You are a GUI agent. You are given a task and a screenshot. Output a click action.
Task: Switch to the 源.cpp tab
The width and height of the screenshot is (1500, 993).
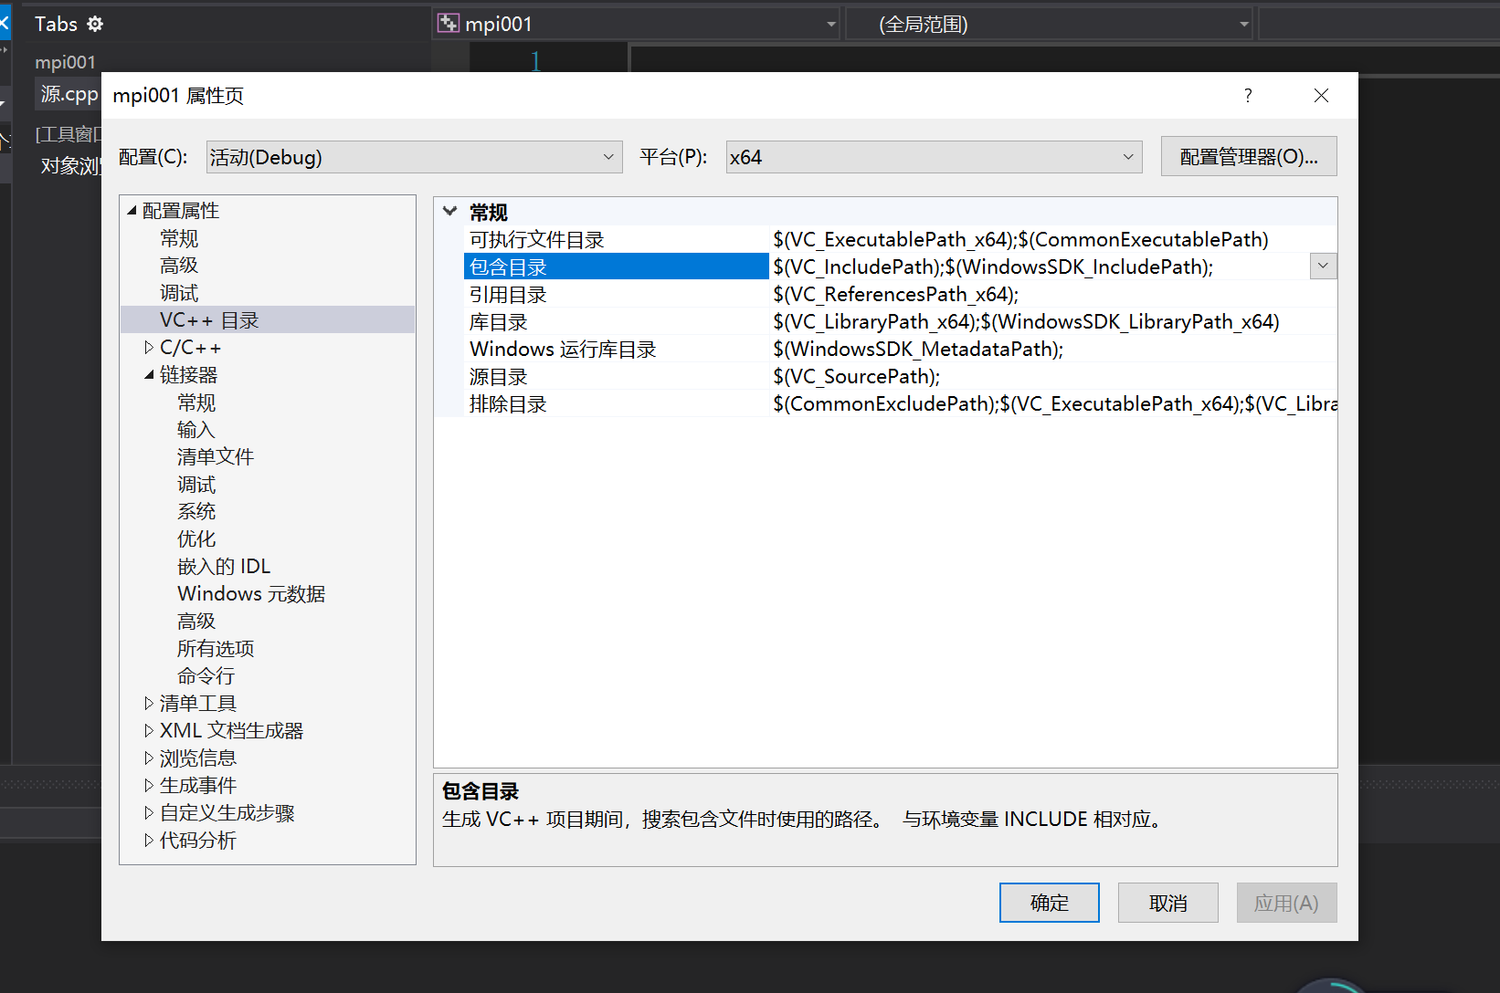tap(68, 93)
